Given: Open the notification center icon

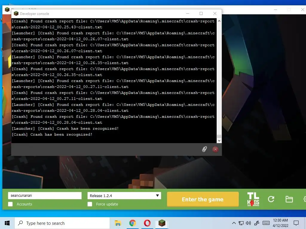Looking at the screenshot, I should [x=296, y=223].
